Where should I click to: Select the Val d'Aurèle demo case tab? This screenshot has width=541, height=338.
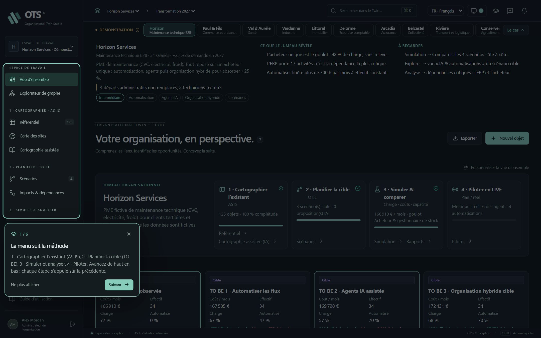click(258, 30)
